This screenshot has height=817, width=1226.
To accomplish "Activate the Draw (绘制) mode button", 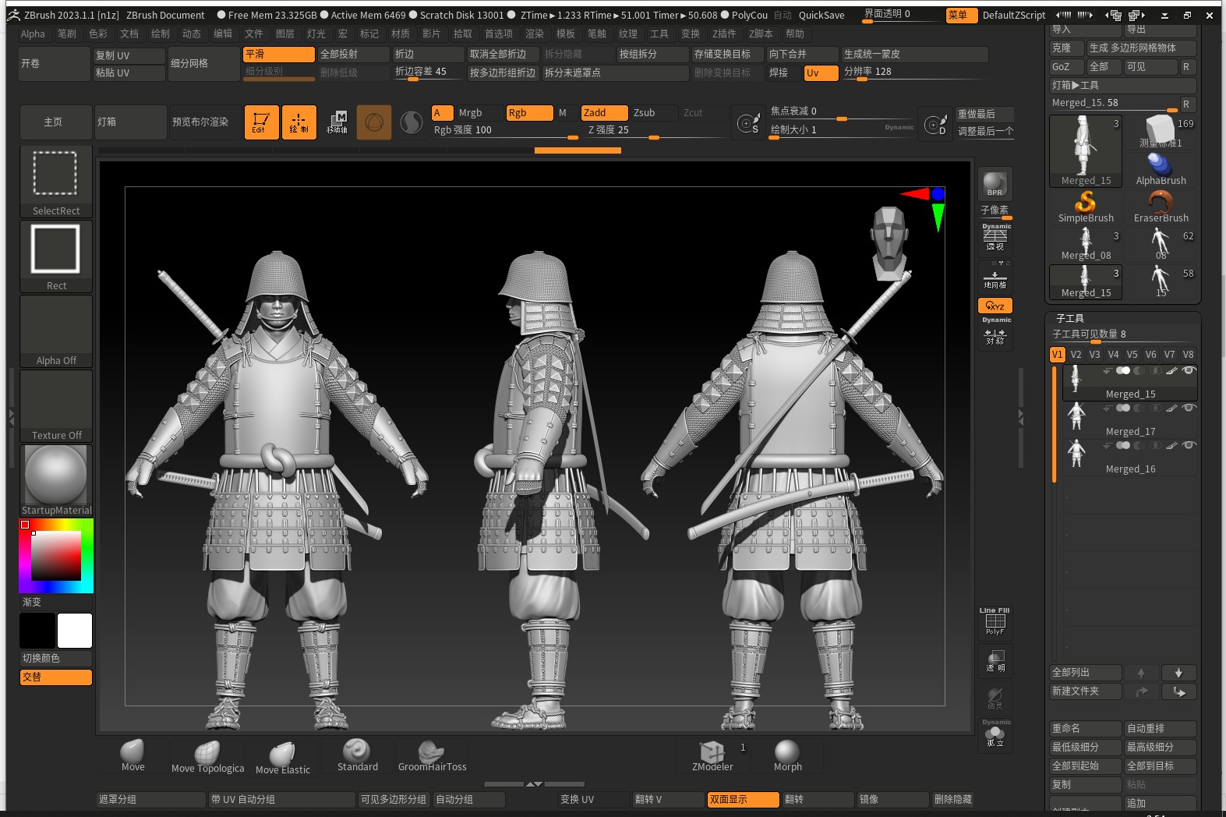I will pos(299,122).
